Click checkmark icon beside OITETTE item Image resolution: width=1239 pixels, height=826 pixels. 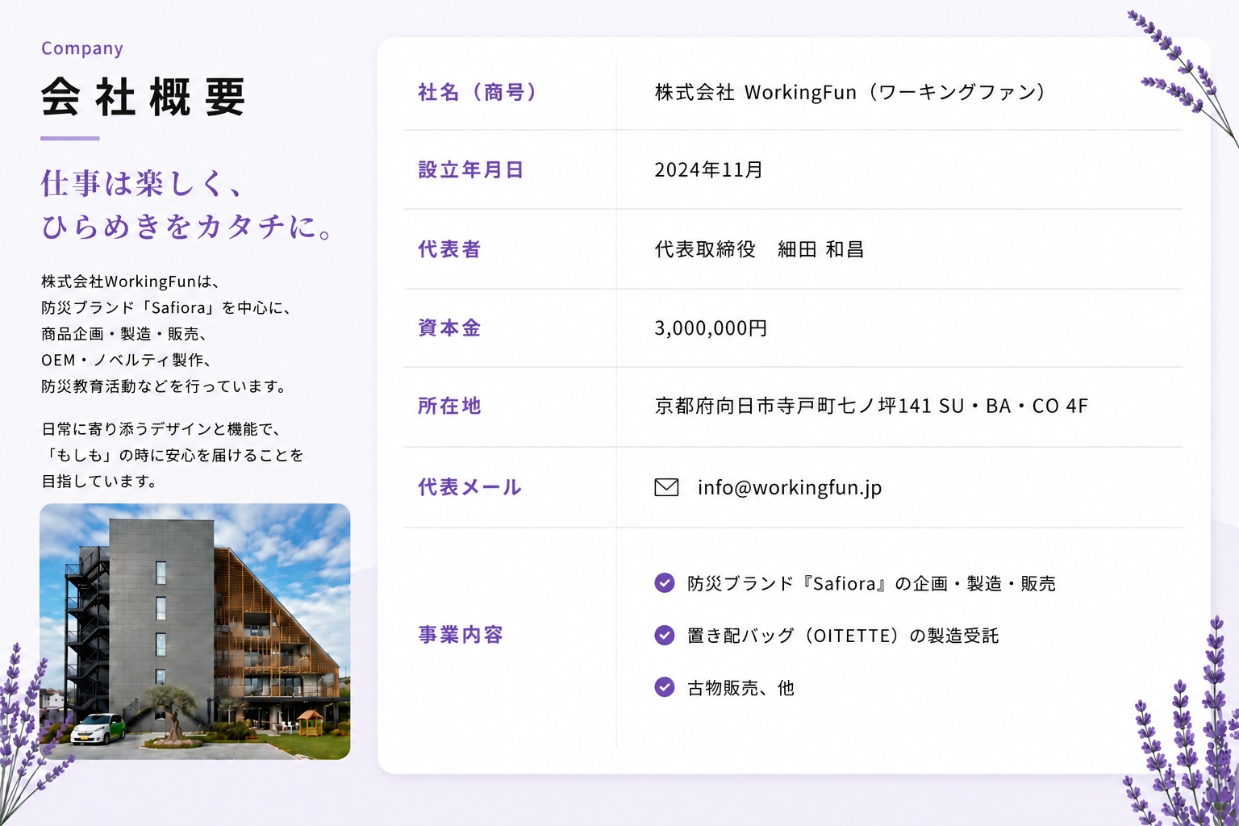pyautogui.click(x=665, y=635)
